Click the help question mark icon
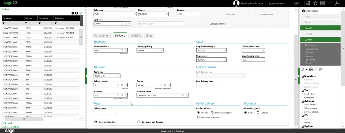Image resolution: width=345 pixels, height=133 pixels. tap(330, 3)
